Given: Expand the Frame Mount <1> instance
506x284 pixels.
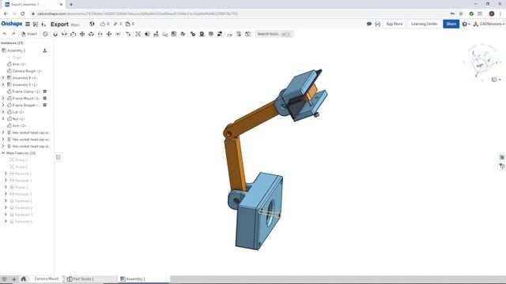Looking at the screenshot, I should point(3,98).
